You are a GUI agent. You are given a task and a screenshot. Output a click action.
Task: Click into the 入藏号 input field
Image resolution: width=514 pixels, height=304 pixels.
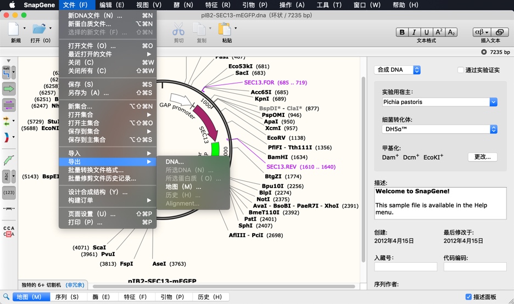[x=405, y=267]
